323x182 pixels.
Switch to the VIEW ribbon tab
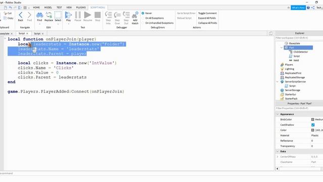(69, 8)
